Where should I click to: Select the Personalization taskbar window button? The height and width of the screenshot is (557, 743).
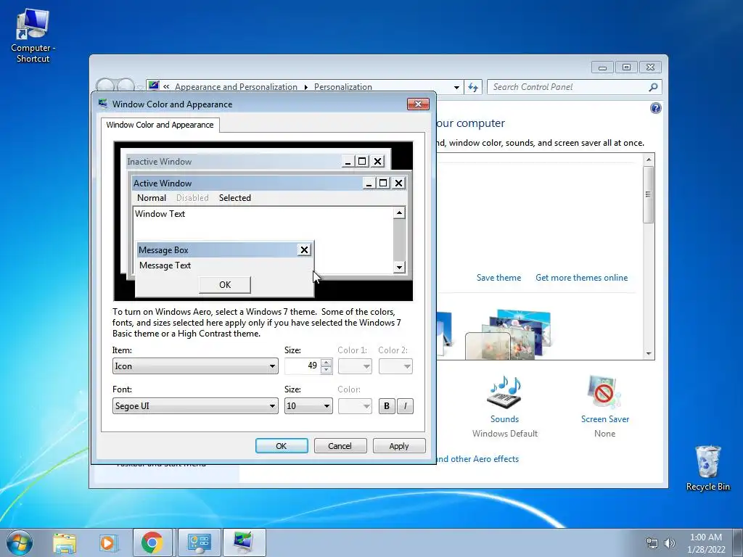[x=244, y=542]
